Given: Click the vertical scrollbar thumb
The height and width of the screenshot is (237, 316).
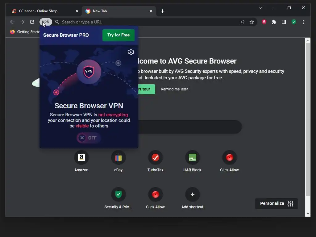Looking at the screenshot, I should click(x=308, y=119).
